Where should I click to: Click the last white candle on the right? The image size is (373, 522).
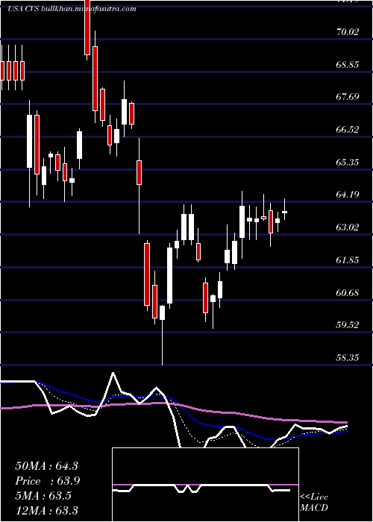point(284,212)
